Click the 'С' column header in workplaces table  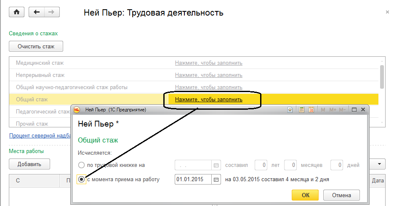[34, 181]
